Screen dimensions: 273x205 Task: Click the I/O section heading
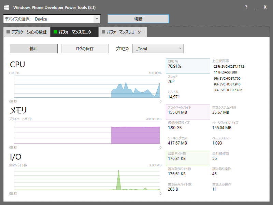coord(15,157)
